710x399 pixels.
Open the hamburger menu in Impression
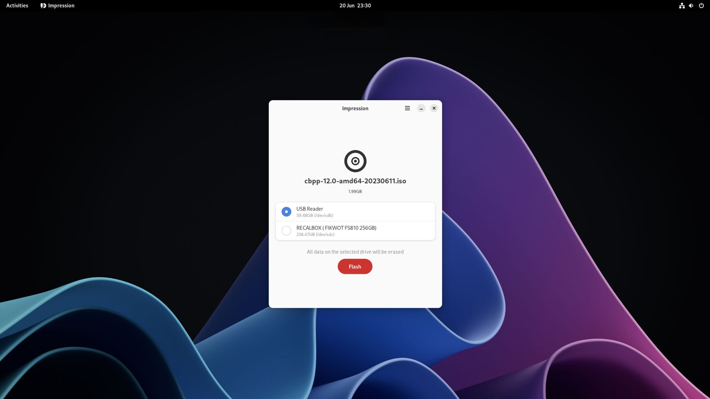point(407,108)
